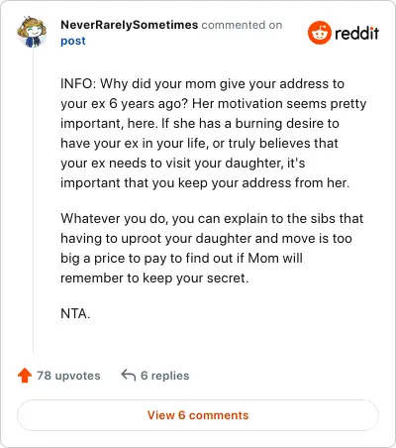The width and height of the screenshot is (396, 448).
Task: Click the "View 6 comments" button
Action: click(x=198, y=415)
